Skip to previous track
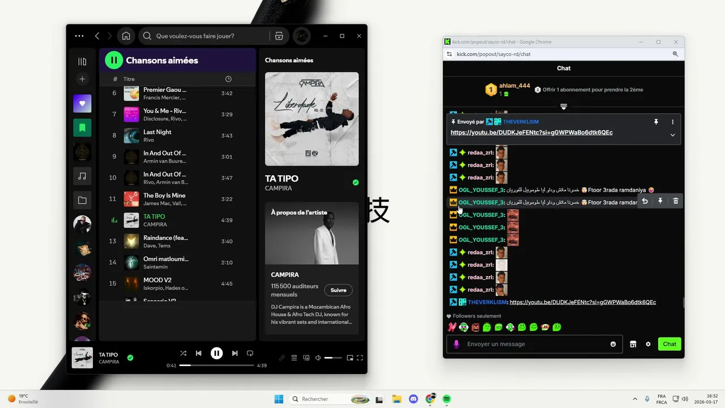Viewport: 725px width, 408px height. 198,353
